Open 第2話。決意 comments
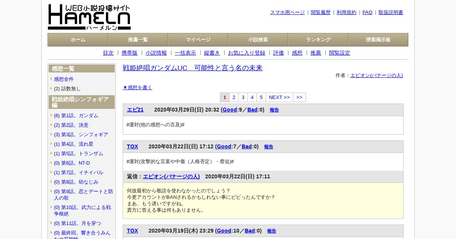456x239 pixels. [71, 125]
